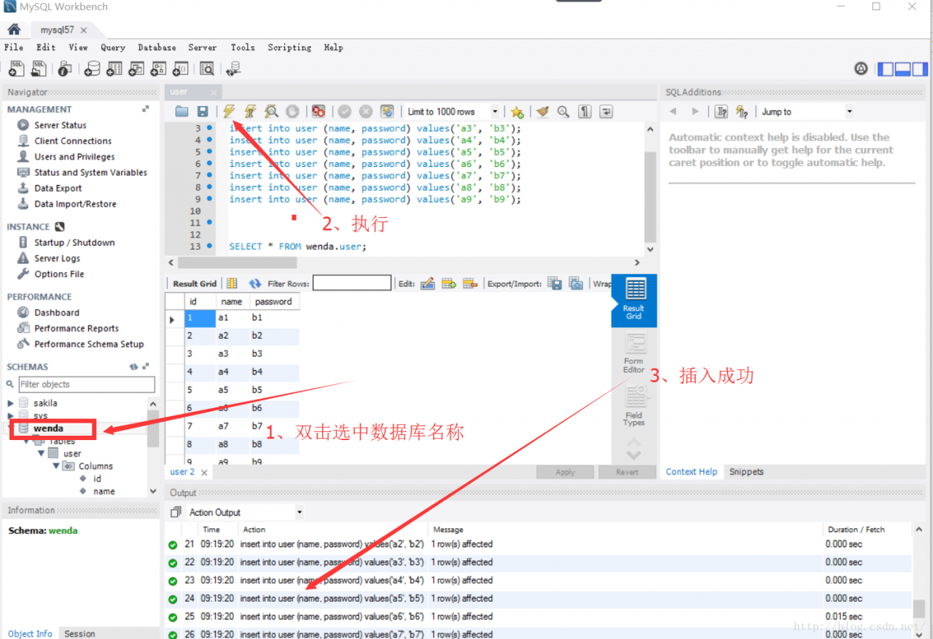Click the Create New SQL Tab icon

(16, 68)
